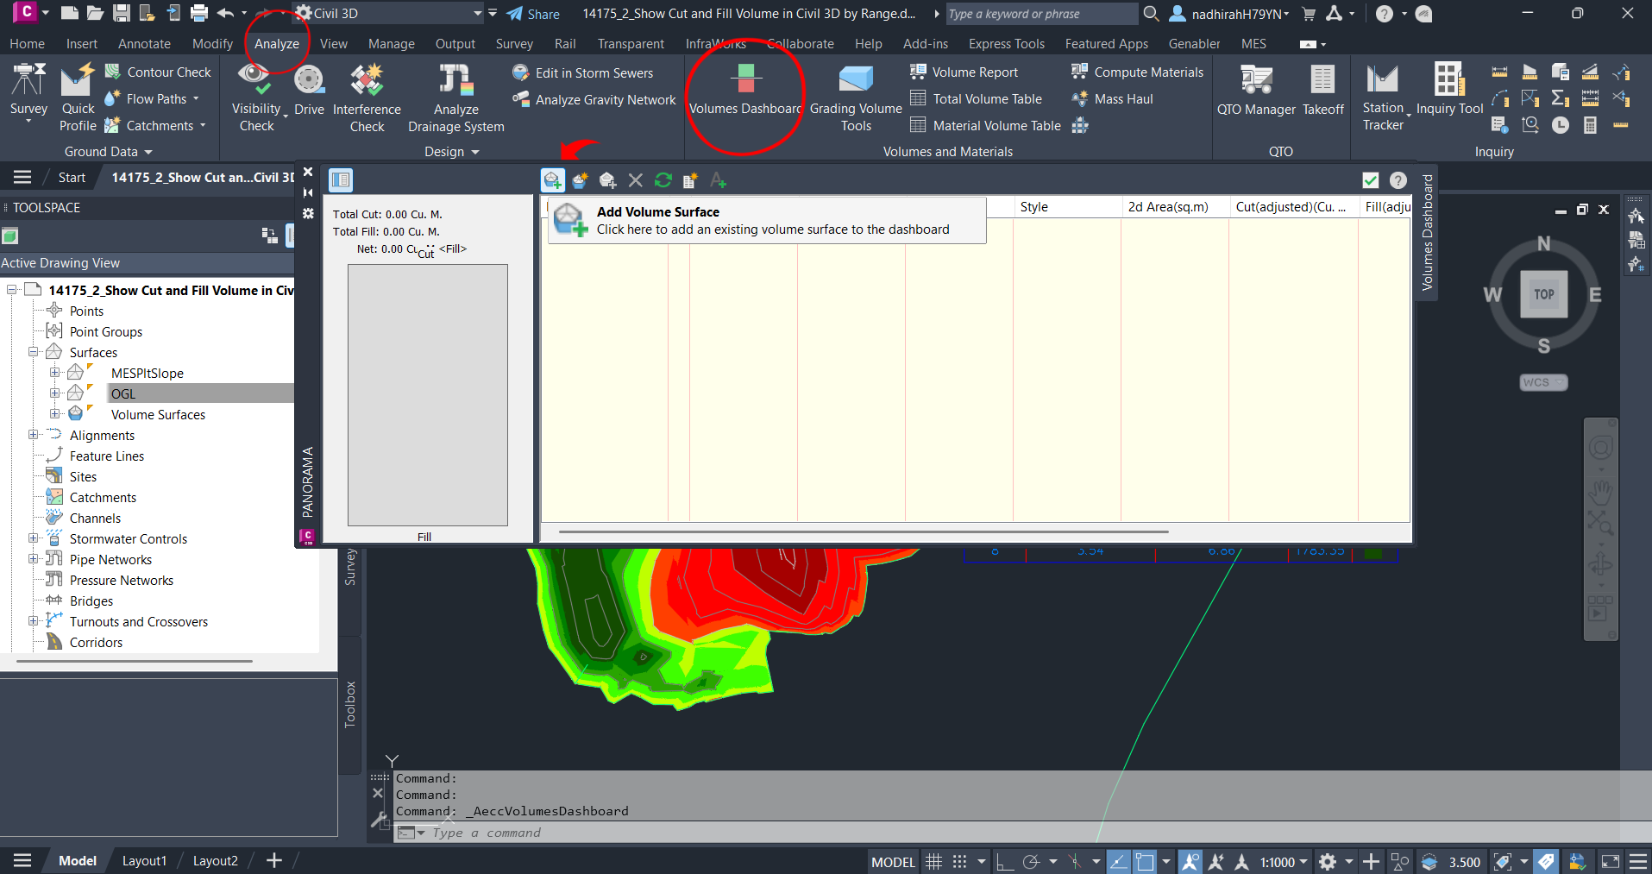Screen dimensions: 1652x874
Task: Toggle the checkbox beside the dashboard help icon
Action: [1370, 179]
